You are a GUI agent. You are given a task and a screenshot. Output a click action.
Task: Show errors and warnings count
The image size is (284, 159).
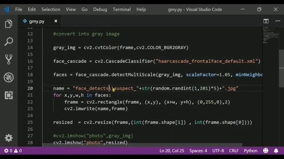pyautogui.click(x=13, y=151)
